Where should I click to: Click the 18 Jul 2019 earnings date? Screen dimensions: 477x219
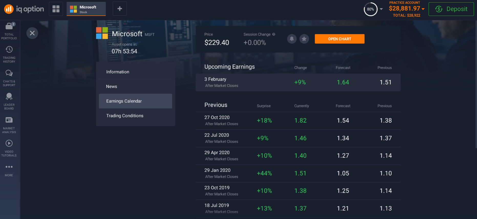click(217, 205)
